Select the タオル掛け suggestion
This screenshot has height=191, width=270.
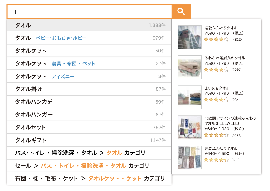tap(89, 89)
